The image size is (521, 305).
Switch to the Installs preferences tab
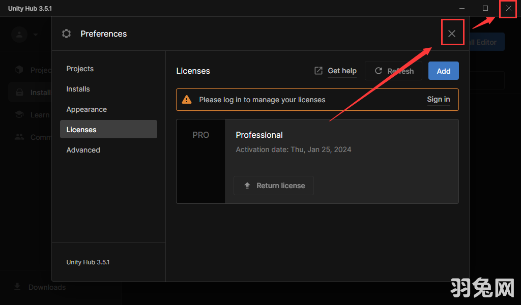[78, 89]
